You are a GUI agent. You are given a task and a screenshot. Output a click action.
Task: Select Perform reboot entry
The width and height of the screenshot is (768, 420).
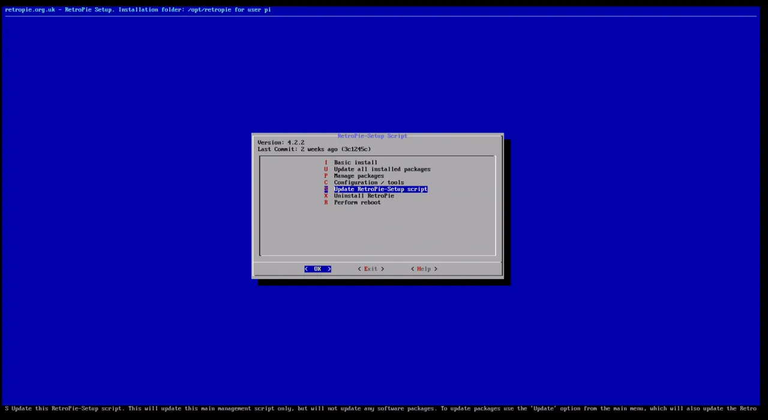(x=353, y=202)
